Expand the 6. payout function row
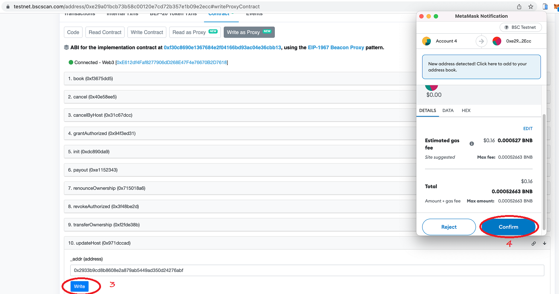 (240, 170)
